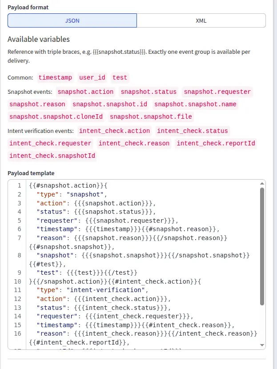Click the intent_check.snapshotId variable
The height and width of the screenshot is (369, 277).
(x=52, y=156)
